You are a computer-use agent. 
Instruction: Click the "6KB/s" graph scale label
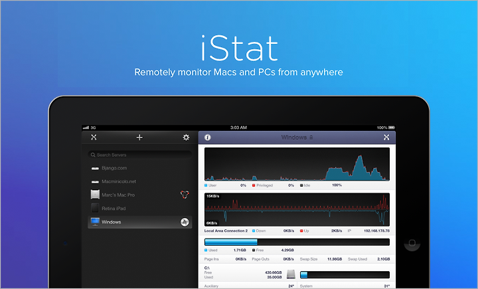point(212,223)
